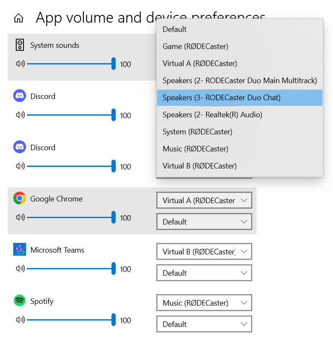The image size is (333, 344).
Task: Mute first Discord entry's volume icon
Action: click(20, 115)
